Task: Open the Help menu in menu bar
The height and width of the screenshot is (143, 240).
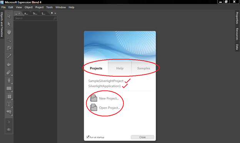Action: tap(71, 7)
